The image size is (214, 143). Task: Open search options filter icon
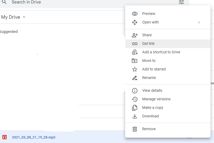181,2
